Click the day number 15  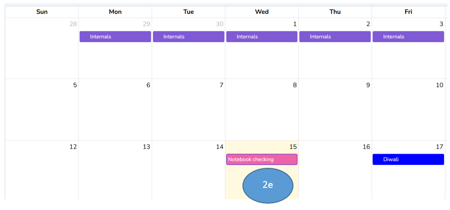(292, 147)
